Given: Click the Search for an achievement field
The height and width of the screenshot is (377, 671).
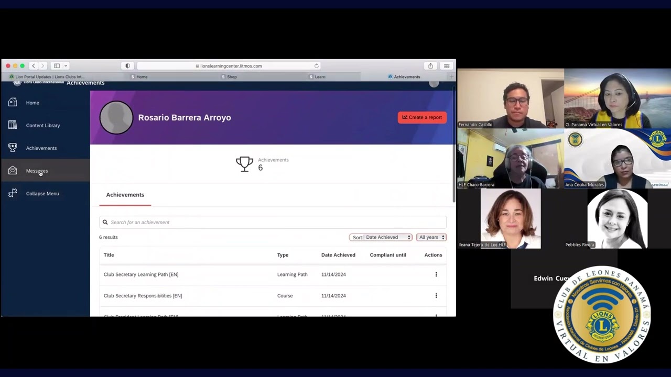Looking at the screenshot, I should (273, 222).
